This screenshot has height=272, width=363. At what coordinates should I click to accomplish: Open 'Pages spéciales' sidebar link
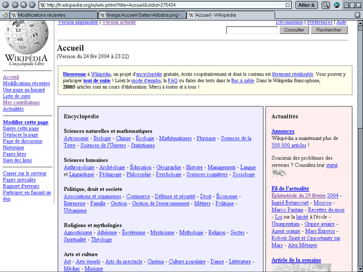[x=19, y=180]
